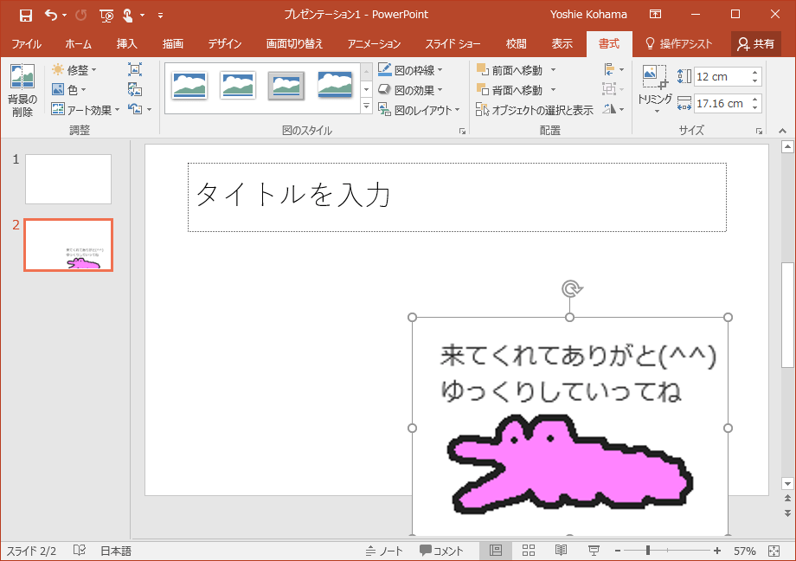Click the 共有 share button

[756, 43]
